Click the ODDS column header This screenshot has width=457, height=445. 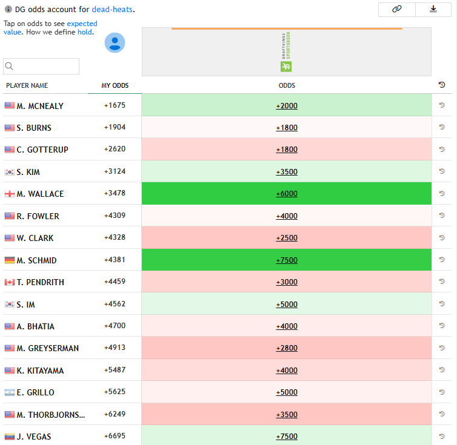pyautogui.click(x=287, y=85)
